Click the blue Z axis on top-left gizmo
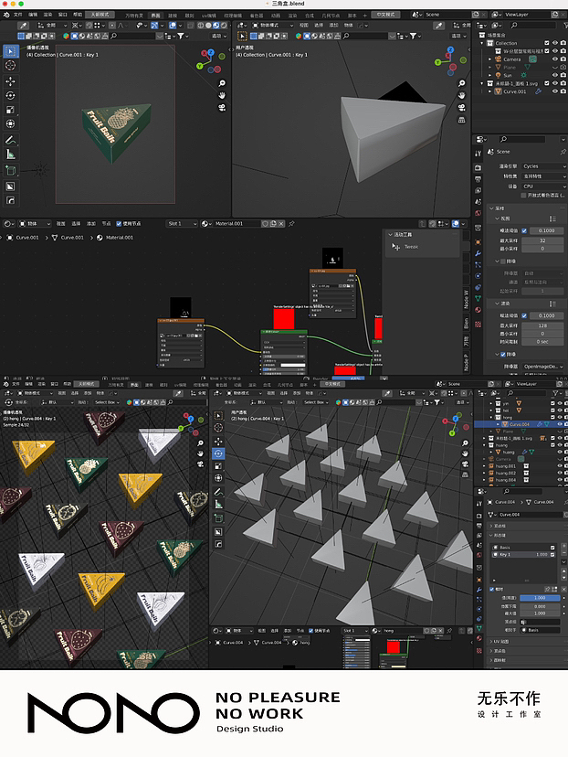This screenshot has height=757, width=568. coord(211,52)
